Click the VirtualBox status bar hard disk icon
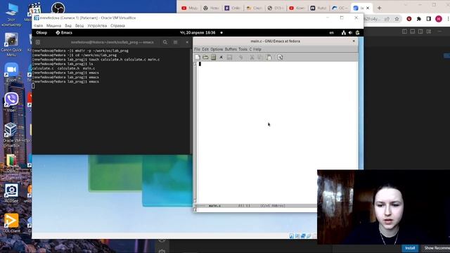 [292, 236]
